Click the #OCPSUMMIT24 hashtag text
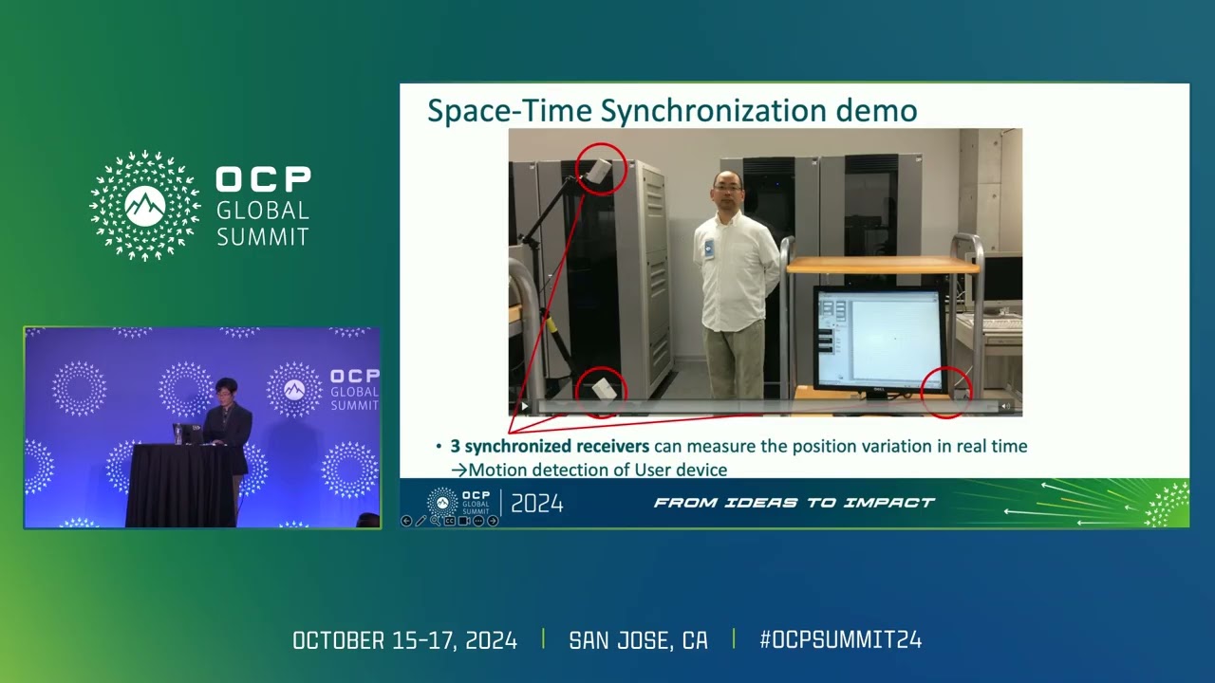Viewport: 1215px width, 683px height. (x=841, y=640)
